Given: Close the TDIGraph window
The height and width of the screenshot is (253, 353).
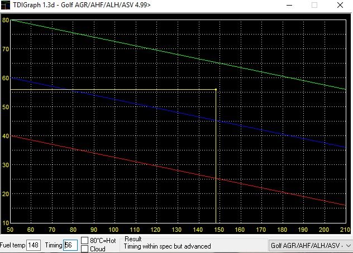Looking at the screenshot, I should pos(340,5).
